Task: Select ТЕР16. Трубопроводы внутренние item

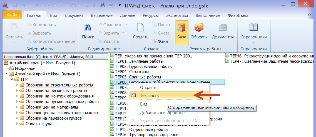Action: [x=145, y=135]
